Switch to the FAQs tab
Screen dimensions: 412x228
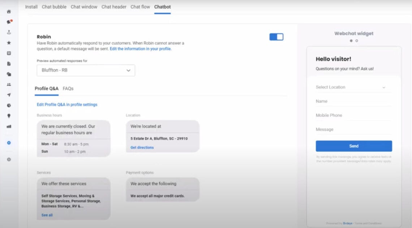68,89
